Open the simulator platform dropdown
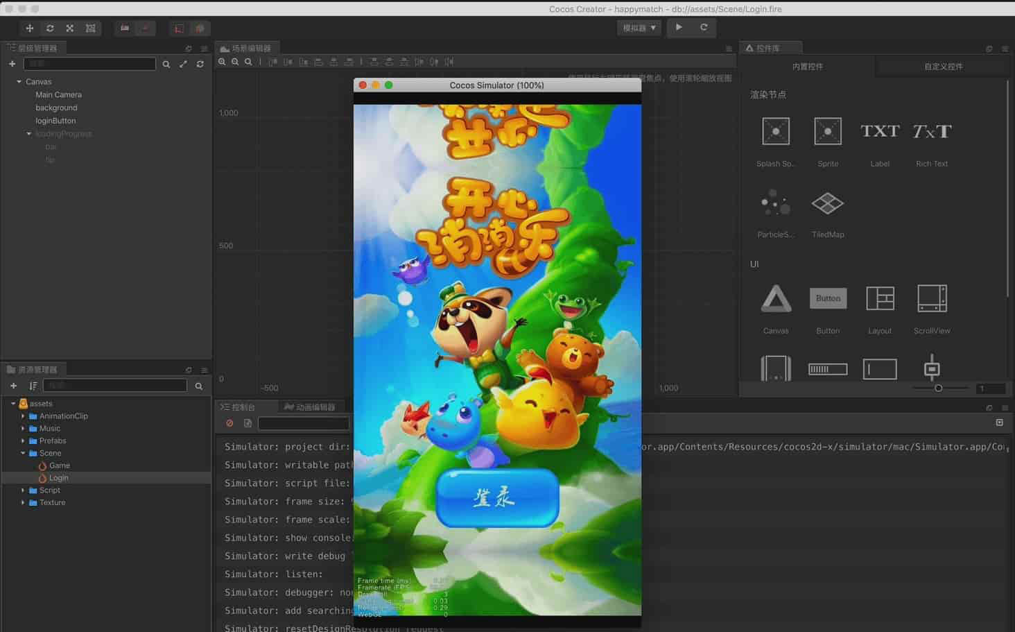1015x632 pixels. pos(639,28)
